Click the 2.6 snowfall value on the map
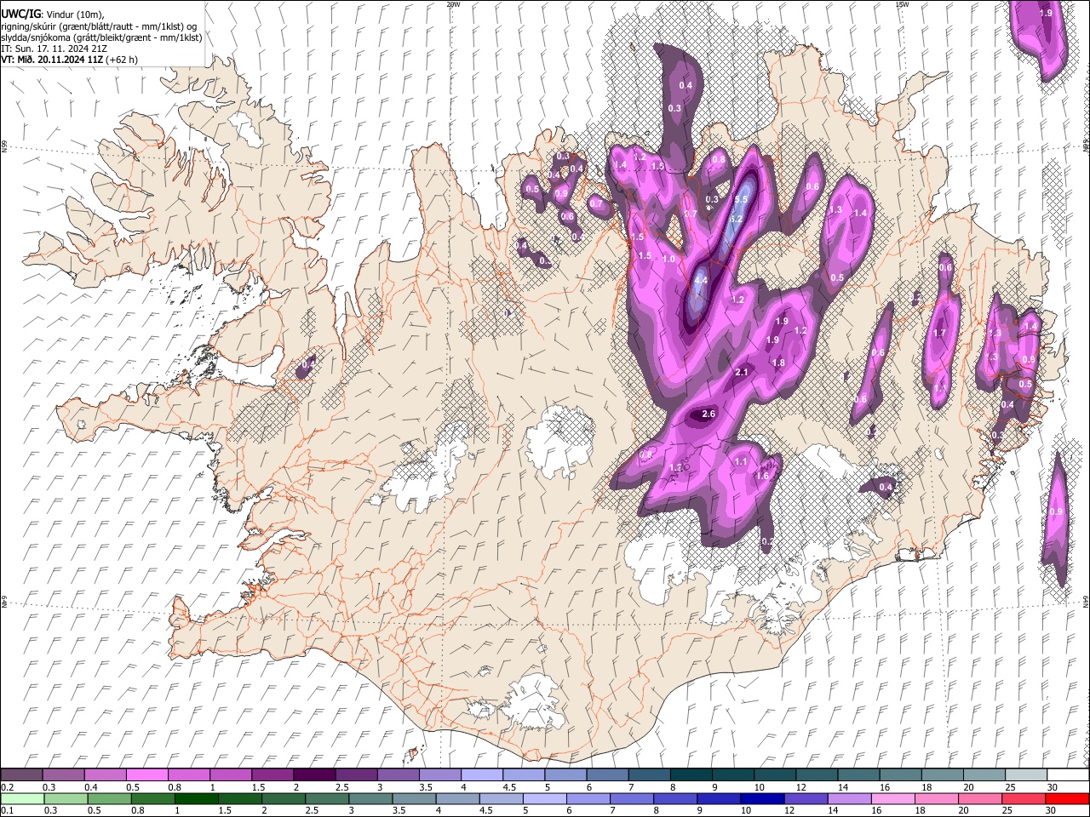Screen dimensions: 1090x817 pos(708,414)
